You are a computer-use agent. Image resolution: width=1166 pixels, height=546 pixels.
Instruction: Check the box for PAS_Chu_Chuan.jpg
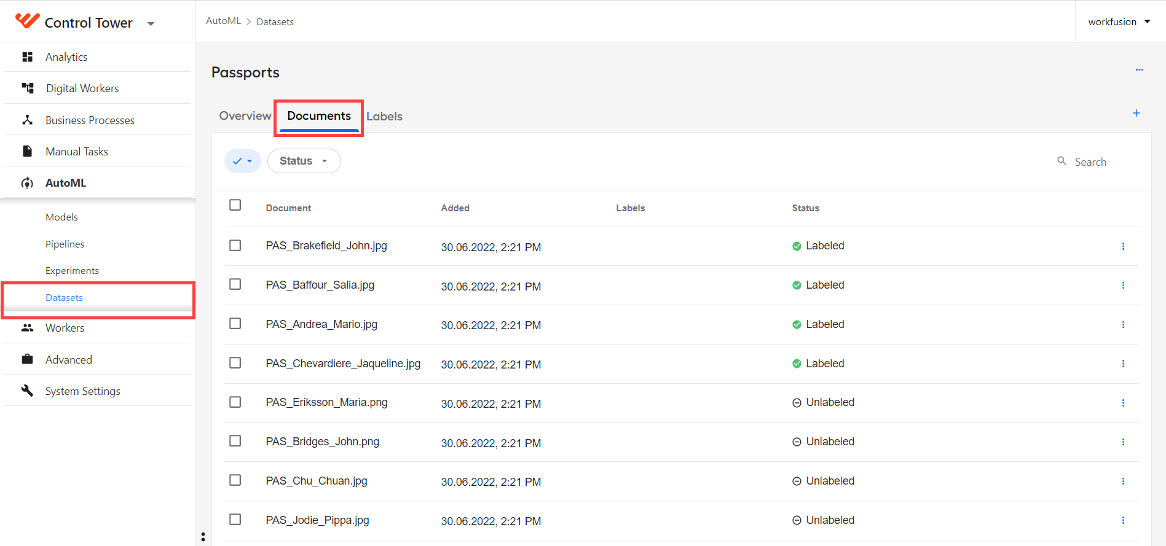click(x=235, y=480)
